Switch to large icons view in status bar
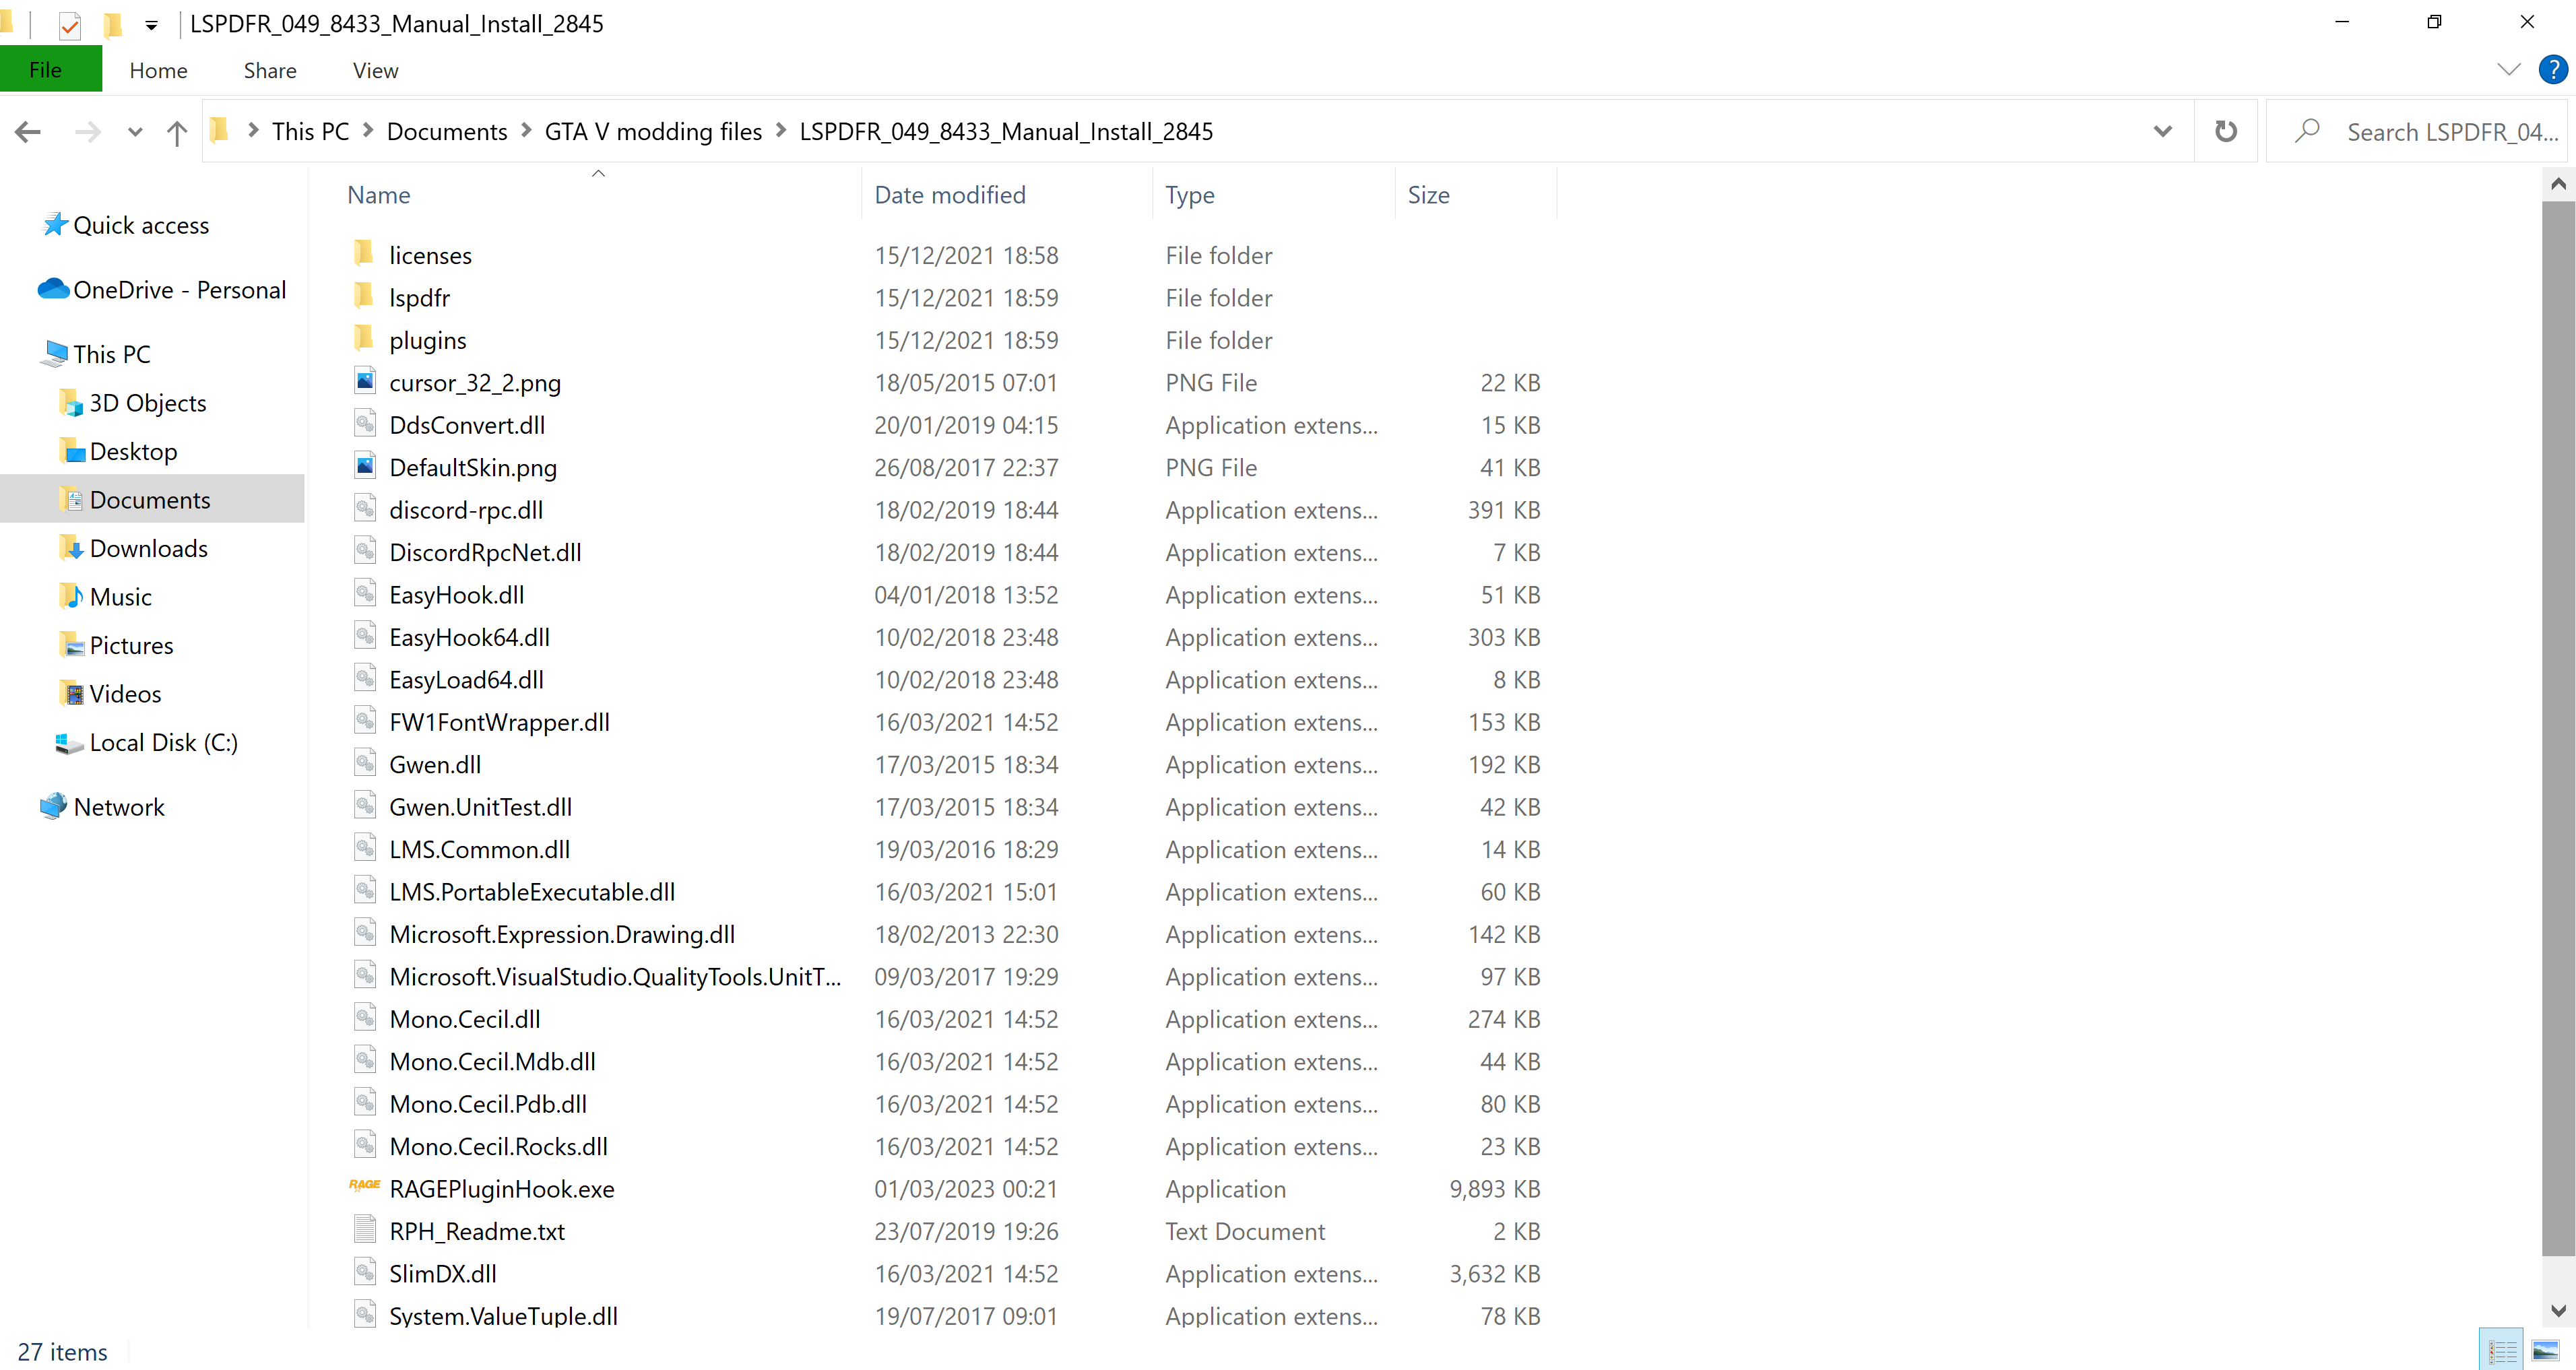 2545,1352
